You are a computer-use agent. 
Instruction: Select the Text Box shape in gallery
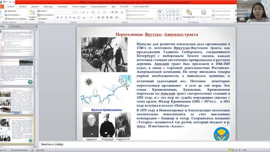160,11
